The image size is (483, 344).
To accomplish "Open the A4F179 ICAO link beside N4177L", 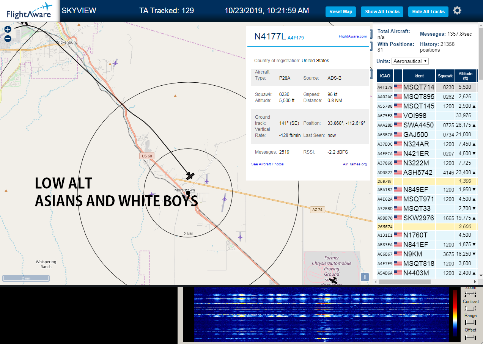I will point(296,38).
